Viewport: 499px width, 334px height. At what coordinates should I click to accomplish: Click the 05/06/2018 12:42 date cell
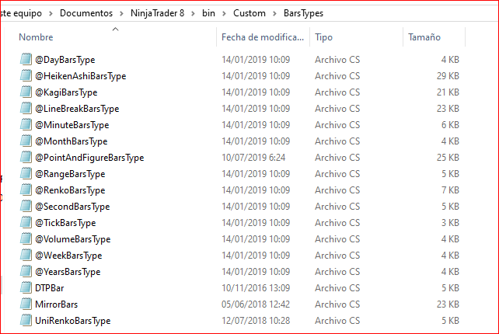click(x=256, y=304)
